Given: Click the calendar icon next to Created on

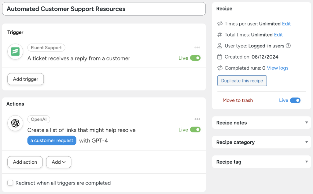Looking at the screenshot, I should pos(219,57).
